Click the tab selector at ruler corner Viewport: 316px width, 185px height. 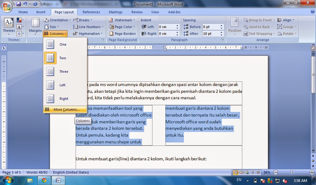click(4, 47)
